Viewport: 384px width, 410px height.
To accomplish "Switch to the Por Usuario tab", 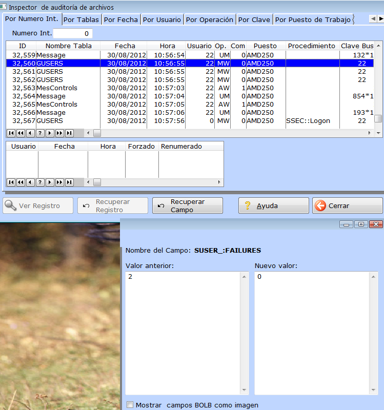I will click(x=162, y=19).
